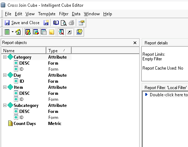Open the Template menu
The width and height of the screenshot is (188, 147).
click(47, 14)
